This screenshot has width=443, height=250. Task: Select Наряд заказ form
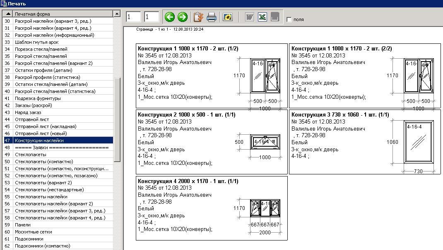tap(58, 112)
